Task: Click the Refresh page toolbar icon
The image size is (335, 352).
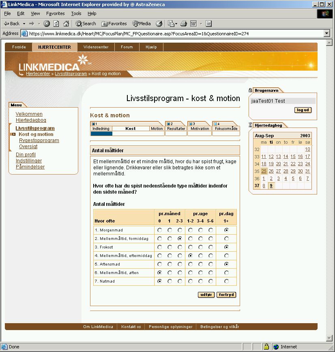Action: click(x=56, y=24)
